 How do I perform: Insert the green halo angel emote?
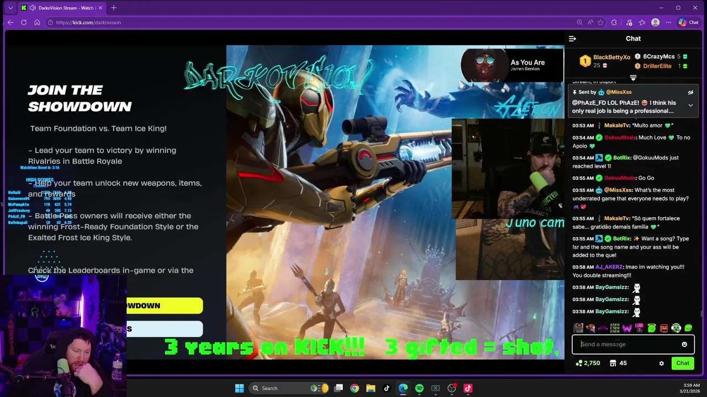pos(652,328)
